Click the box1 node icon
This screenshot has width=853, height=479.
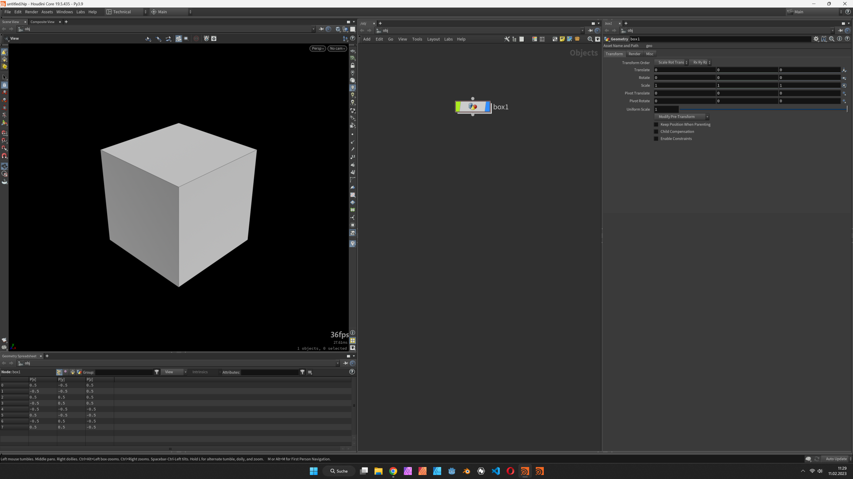click(x=473, y=107)
